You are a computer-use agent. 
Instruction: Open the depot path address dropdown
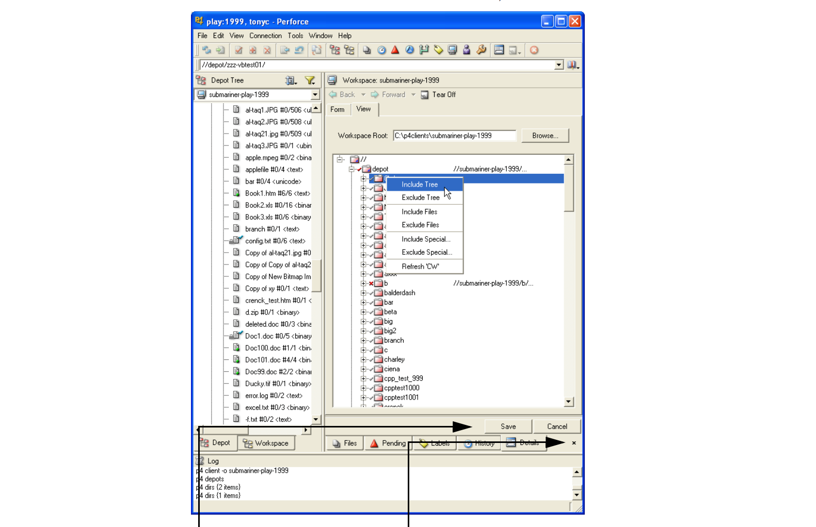pyautogui.click(x=559, y=65)
